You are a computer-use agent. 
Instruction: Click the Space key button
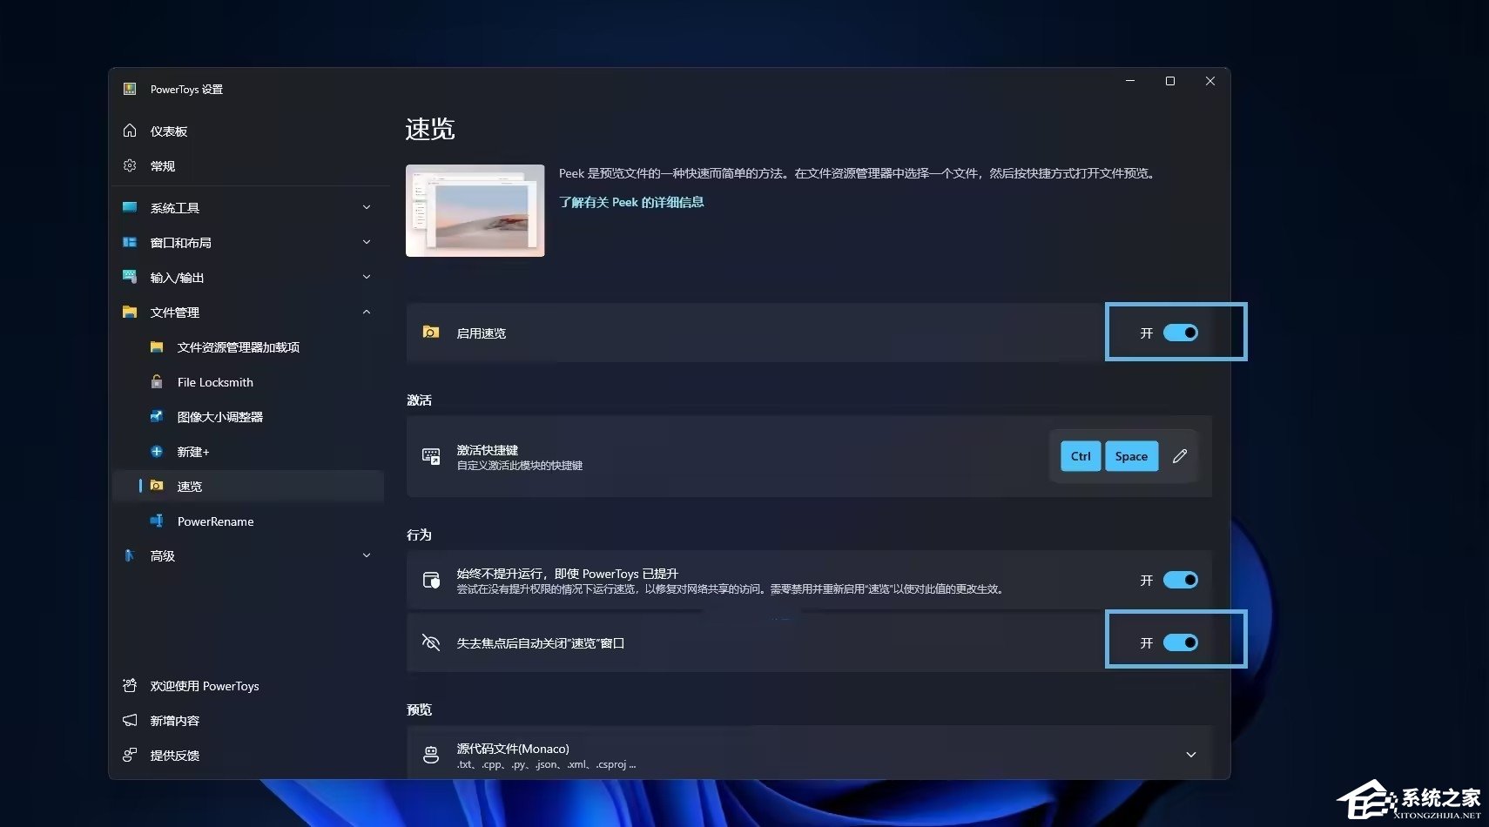(1131, 456)
